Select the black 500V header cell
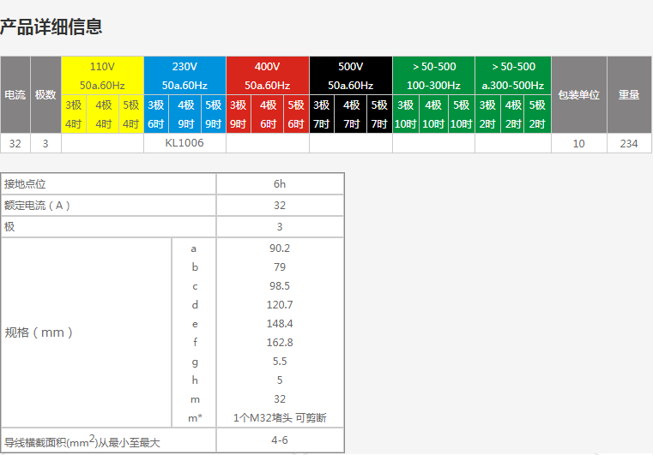Screen dimensions: 653x455 (x=351, y=75)
